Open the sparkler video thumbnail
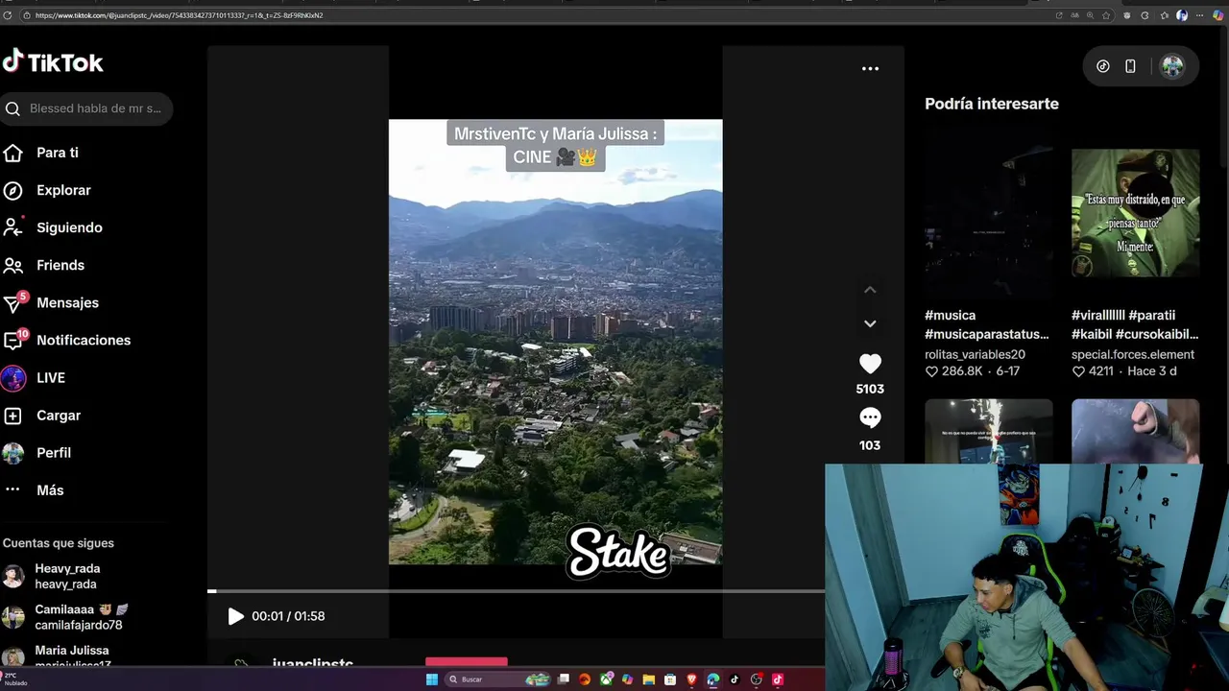Screen dimensions: 1229x691 coord(988,432)
